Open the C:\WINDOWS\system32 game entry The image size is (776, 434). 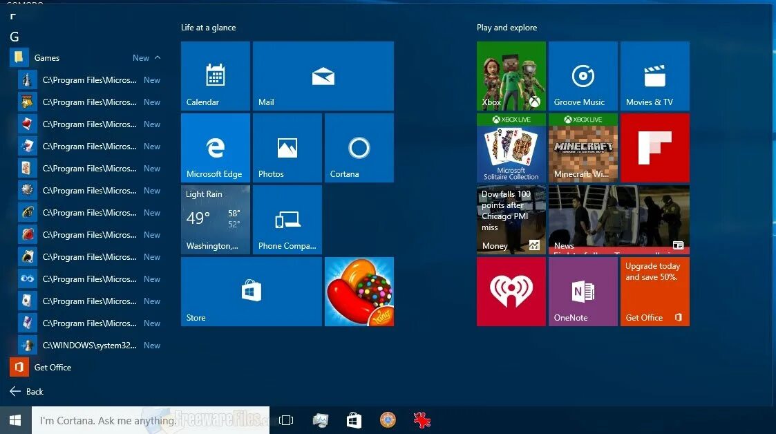coord(90,345)
